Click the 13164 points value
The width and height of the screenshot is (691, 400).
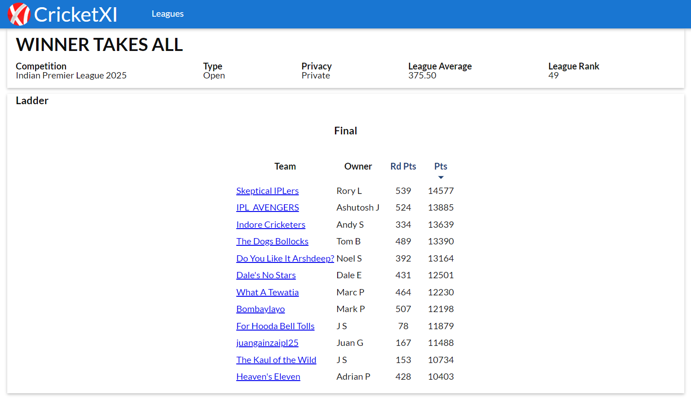click(441, 258)
